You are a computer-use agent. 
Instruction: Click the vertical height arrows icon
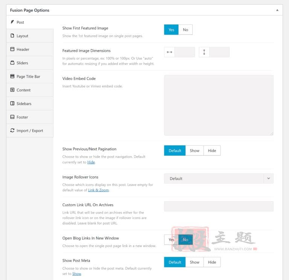(x=204, y=52)
